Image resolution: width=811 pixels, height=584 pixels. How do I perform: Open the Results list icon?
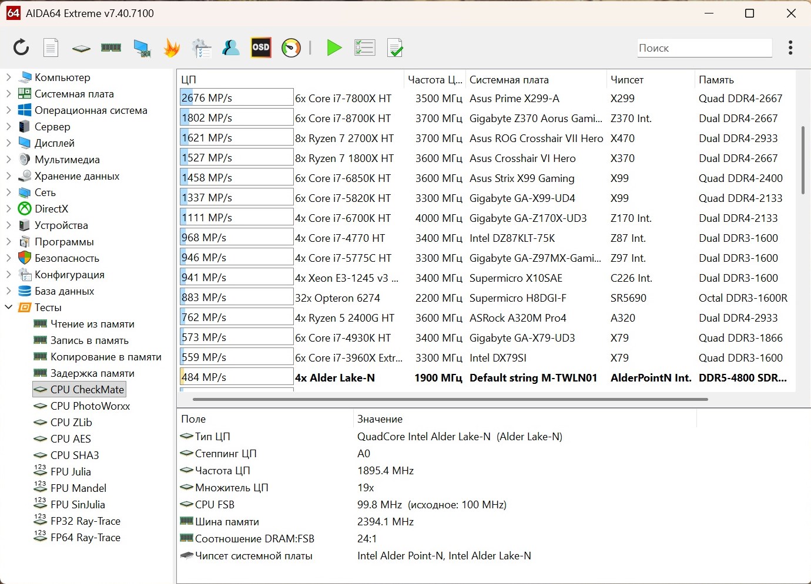click(364, 48)
